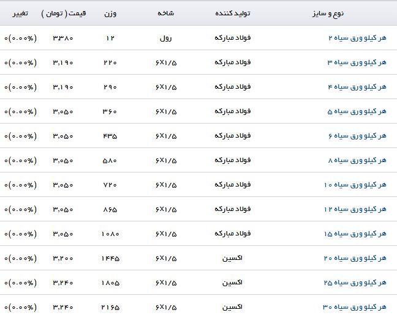Click the 'شاخه' column header

click(165, 13)
